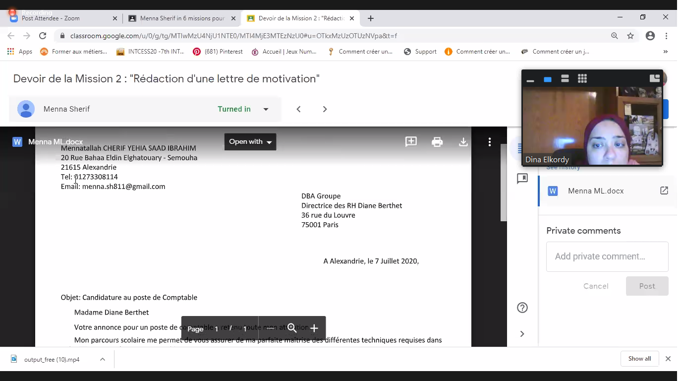This screenshot has height=381, width=682.
Task: Click Show all downloads button
Action: [x=639, y=359]
